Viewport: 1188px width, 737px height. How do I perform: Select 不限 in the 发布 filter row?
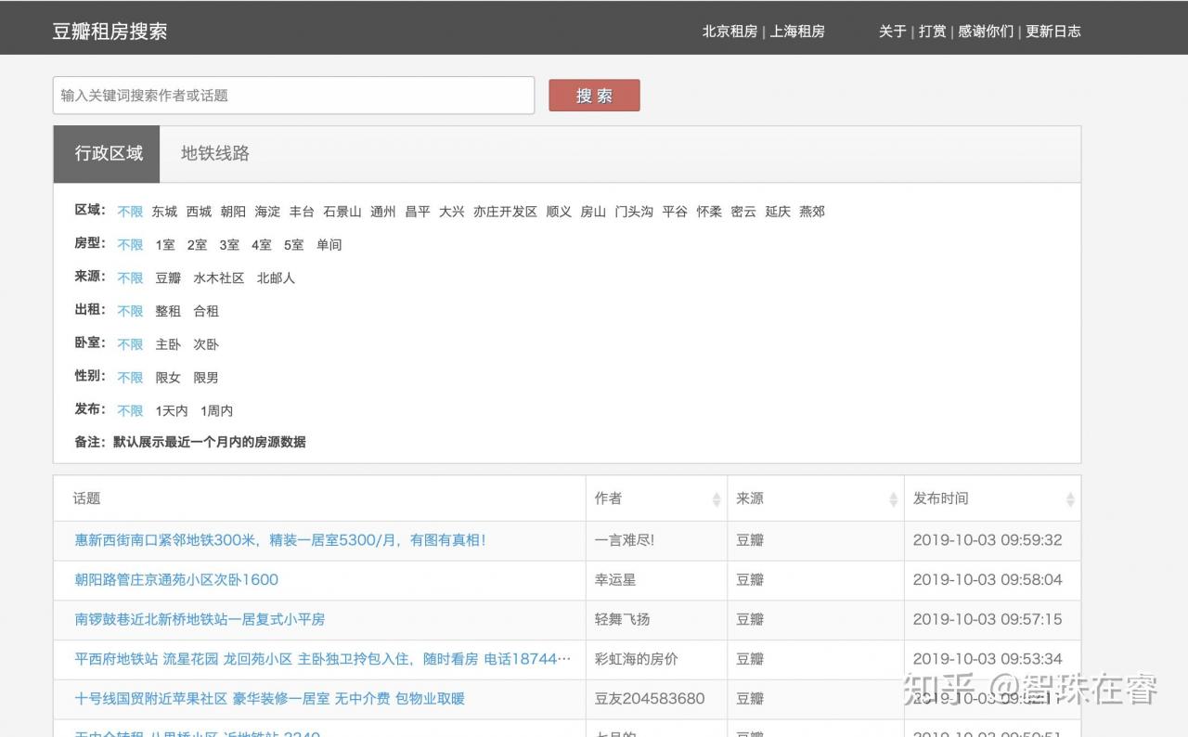pyautogui.click(x=130, y=411)
